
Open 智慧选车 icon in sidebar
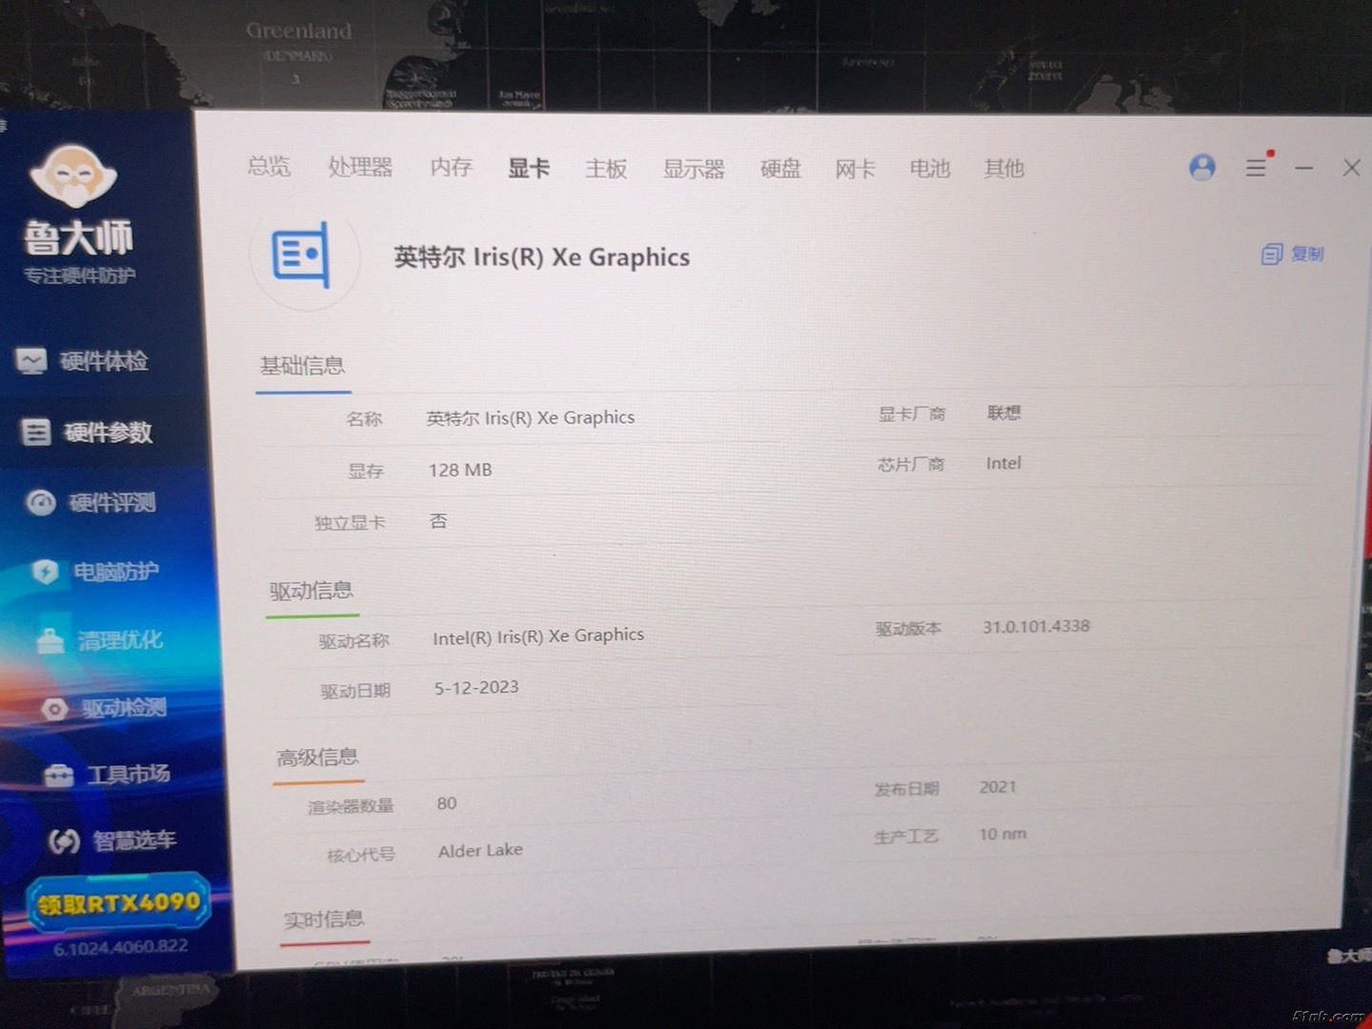[64, 840]
